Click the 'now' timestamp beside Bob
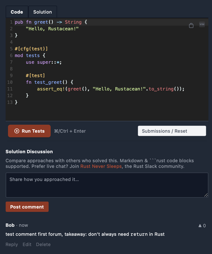 [24, 225]
